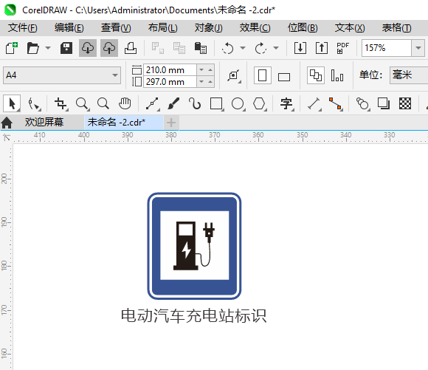This screenshot has height=370, width=428.
Task: Select the charging station sign graphic
Action: click(x=194, y=246)
